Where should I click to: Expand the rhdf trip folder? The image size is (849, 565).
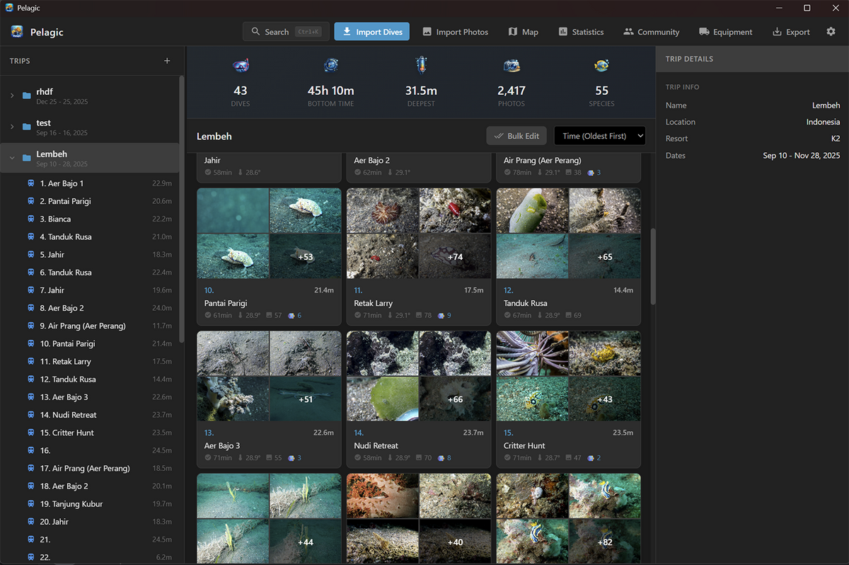point(12,96)
